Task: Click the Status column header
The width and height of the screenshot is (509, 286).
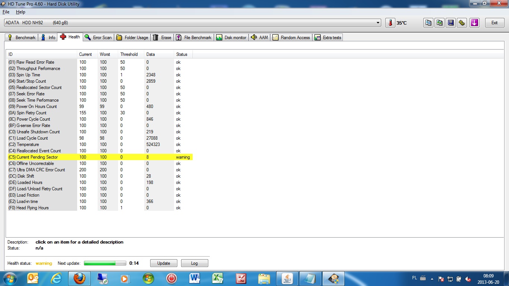Action: [x=183, y=54]
